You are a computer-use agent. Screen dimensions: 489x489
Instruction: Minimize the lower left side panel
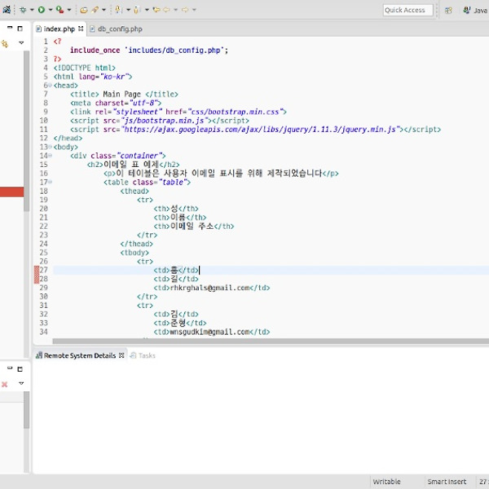tap(10, 368)
